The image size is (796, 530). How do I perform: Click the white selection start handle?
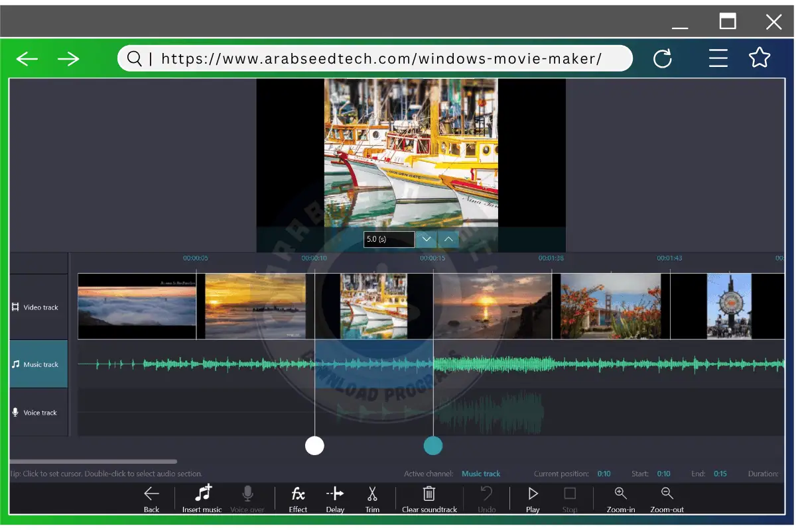coord(314,446)
